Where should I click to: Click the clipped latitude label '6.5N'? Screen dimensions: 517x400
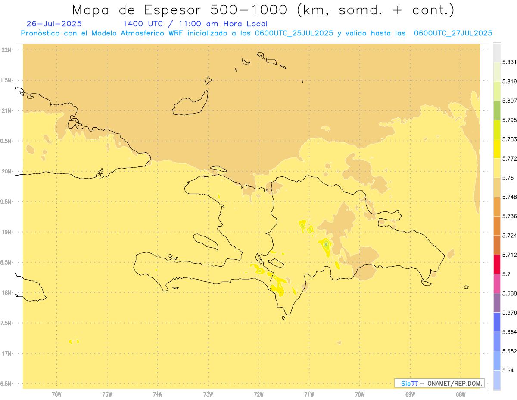click(x=6, y=384)
